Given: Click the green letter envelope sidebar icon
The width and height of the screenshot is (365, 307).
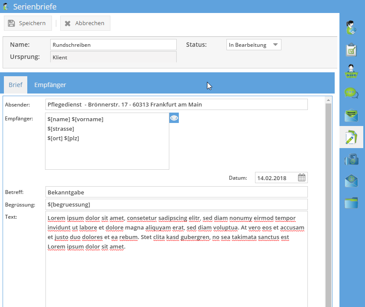Looking at the screenshot, I should click(351, 116).
